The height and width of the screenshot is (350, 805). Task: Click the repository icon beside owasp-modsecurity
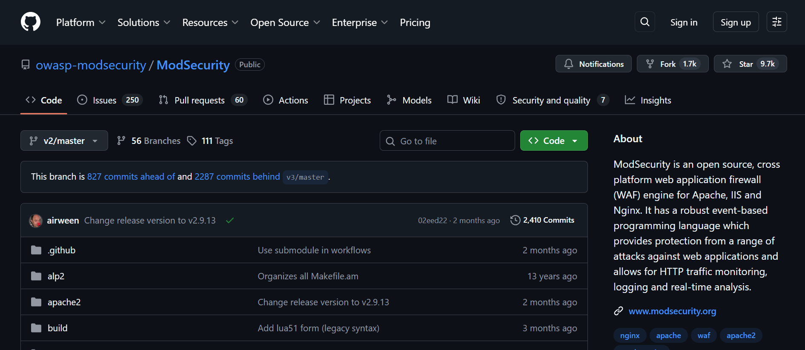(x=26, y=65)
